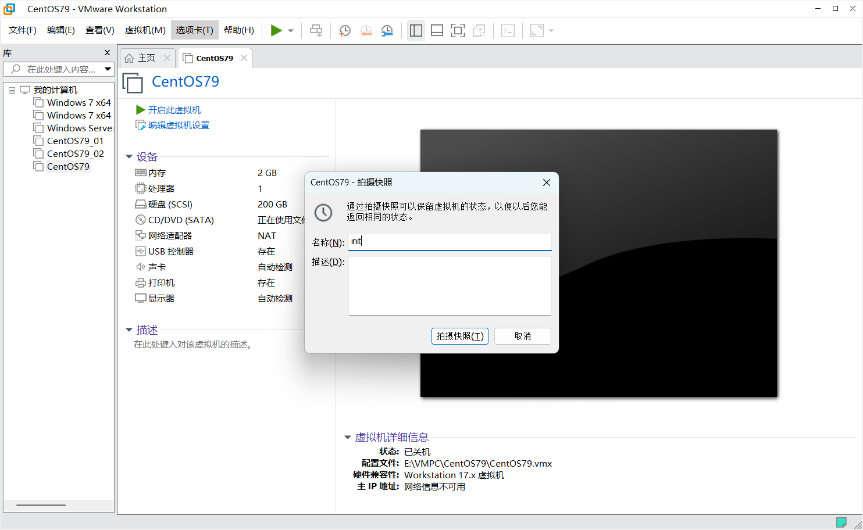
Task: Close the CentOS79 tab
Action: point(244,58)
